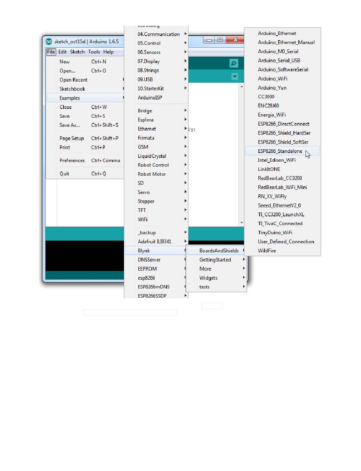
Task: Open the Sketch menu
Action: 78,52
